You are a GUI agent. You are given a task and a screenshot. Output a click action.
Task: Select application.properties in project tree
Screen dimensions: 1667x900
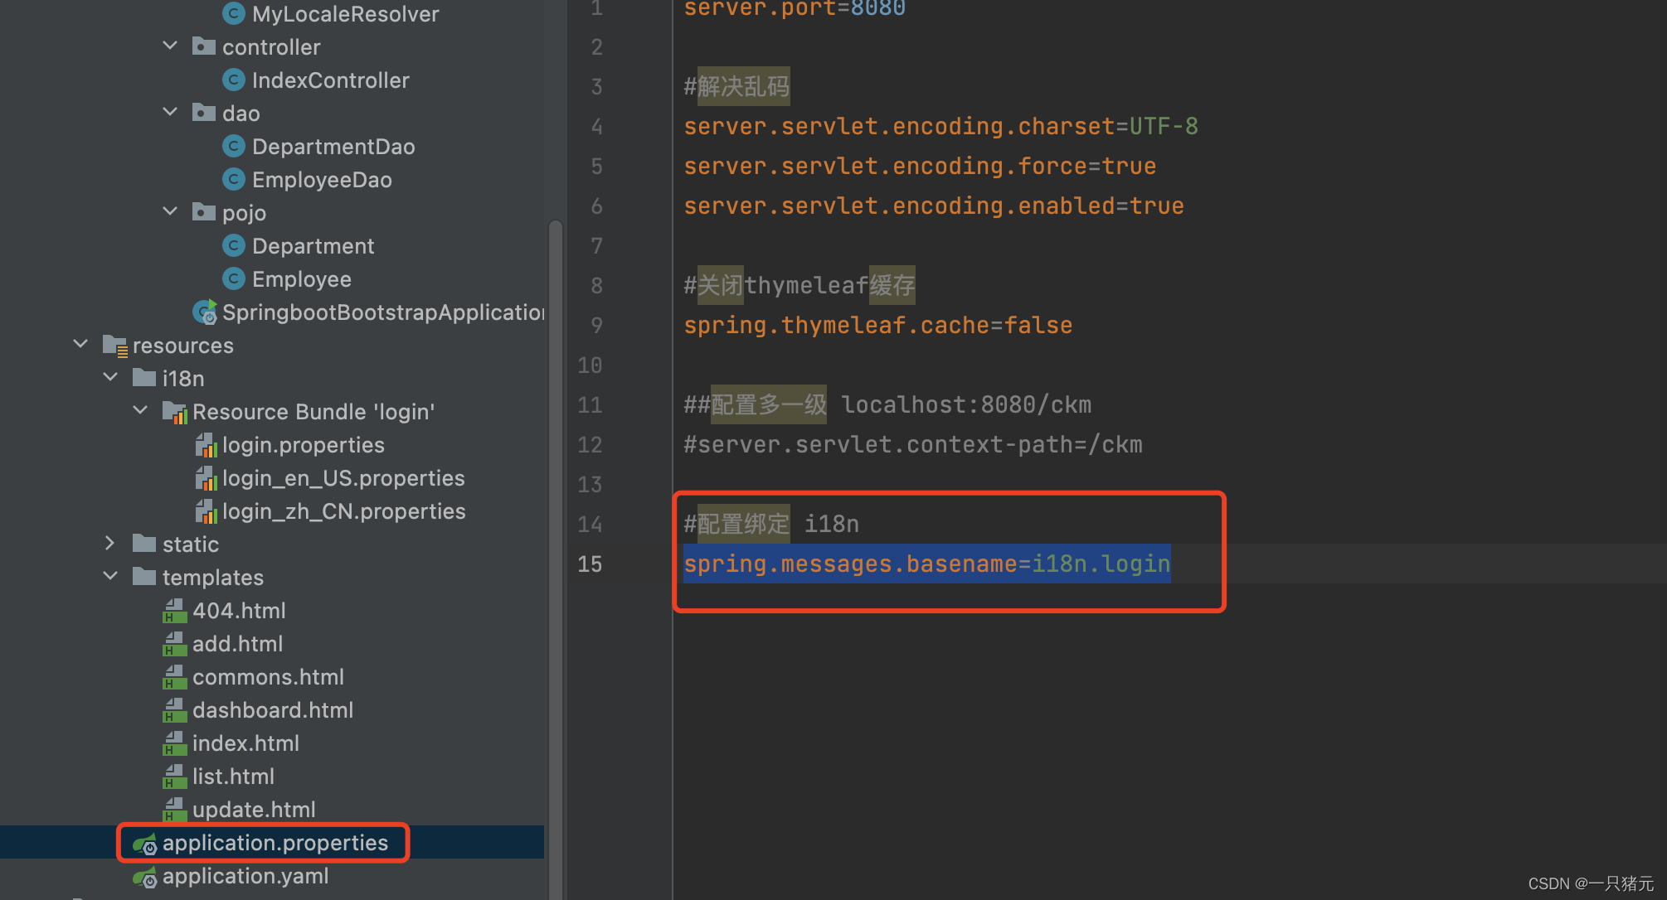[275, 843]
